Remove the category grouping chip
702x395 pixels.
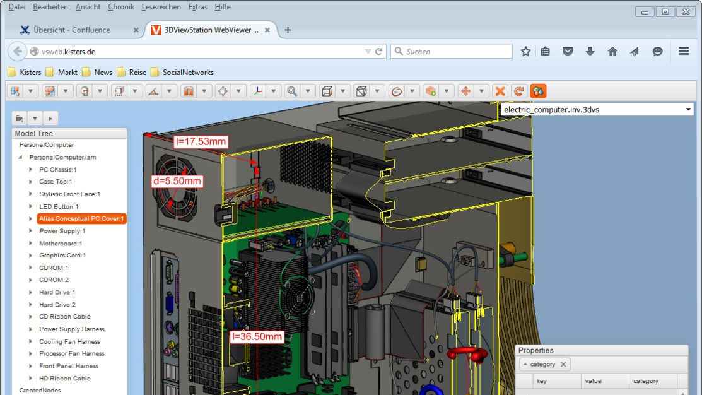tap(563, 365)
